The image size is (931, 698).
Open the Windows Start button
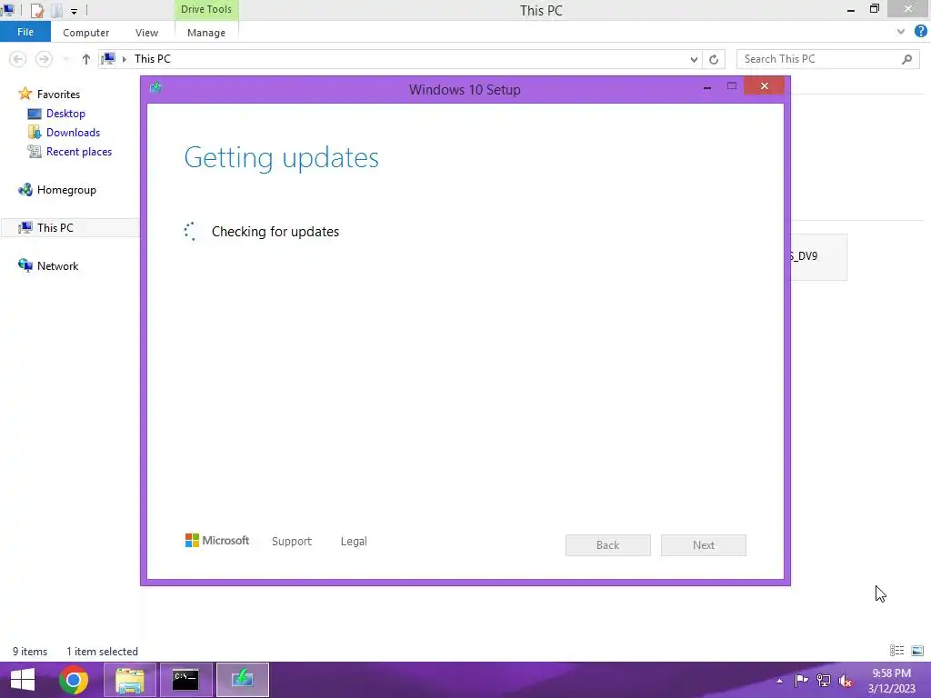pyautogui.click(x=22, y=680)
